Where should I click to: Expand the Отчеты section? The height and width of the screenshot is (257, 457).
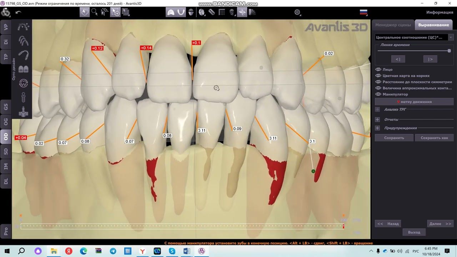pos(377,120)
